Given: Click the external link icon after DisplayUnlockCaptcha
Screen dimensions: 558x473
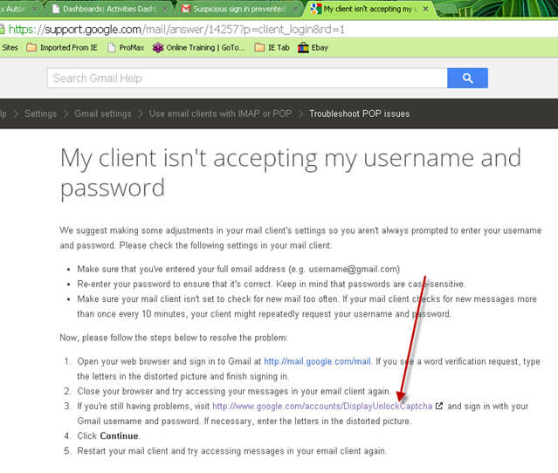Looking at the screenshot, I should (439, 406).
